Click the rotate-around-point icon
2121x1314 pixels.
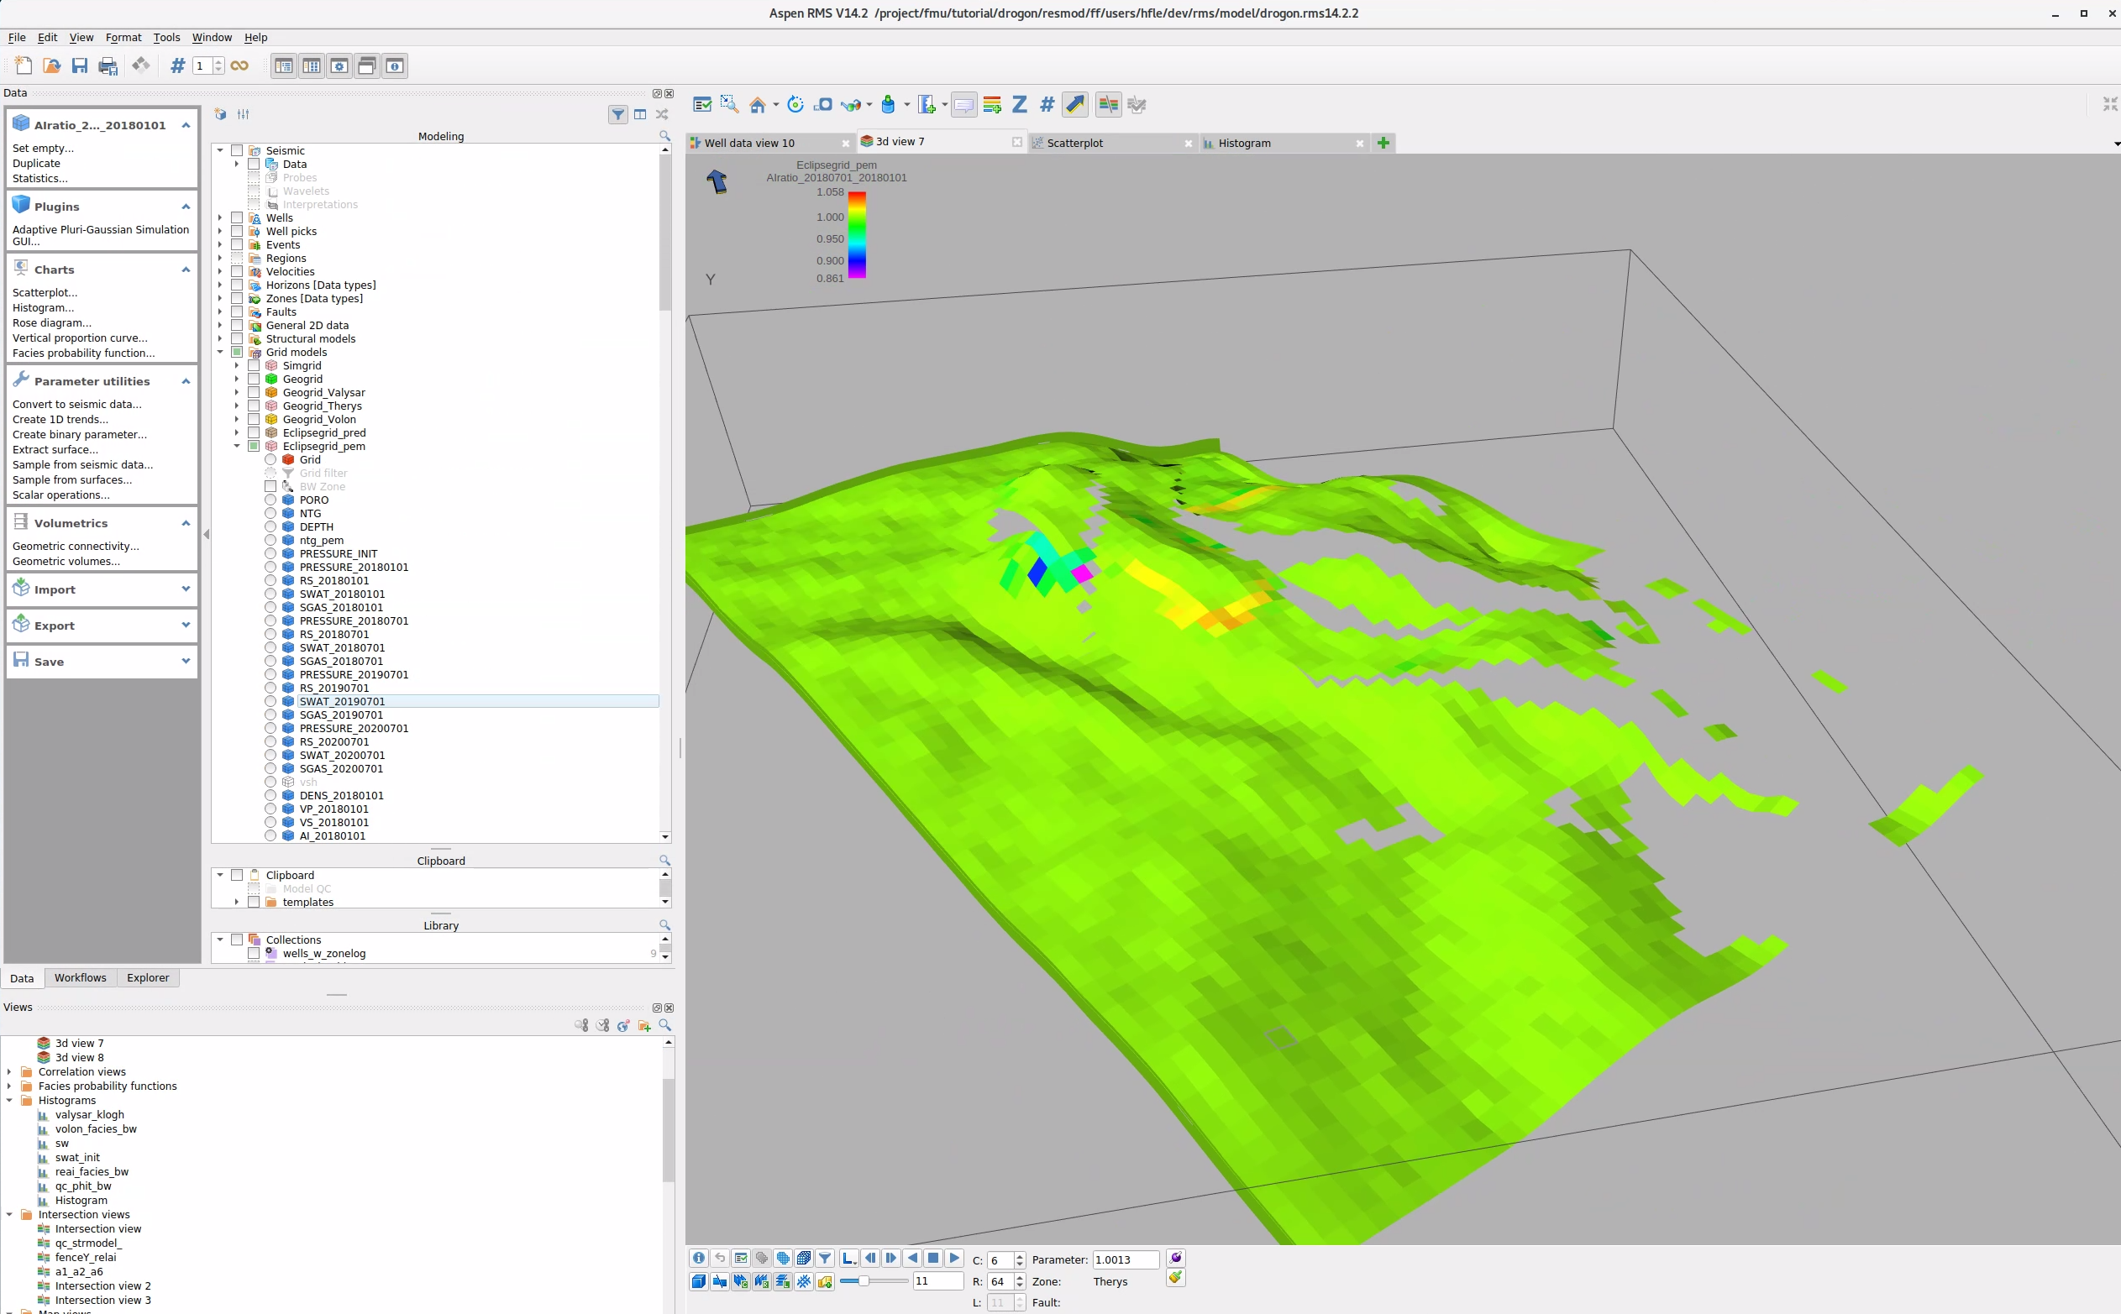(x=795, y=104)
